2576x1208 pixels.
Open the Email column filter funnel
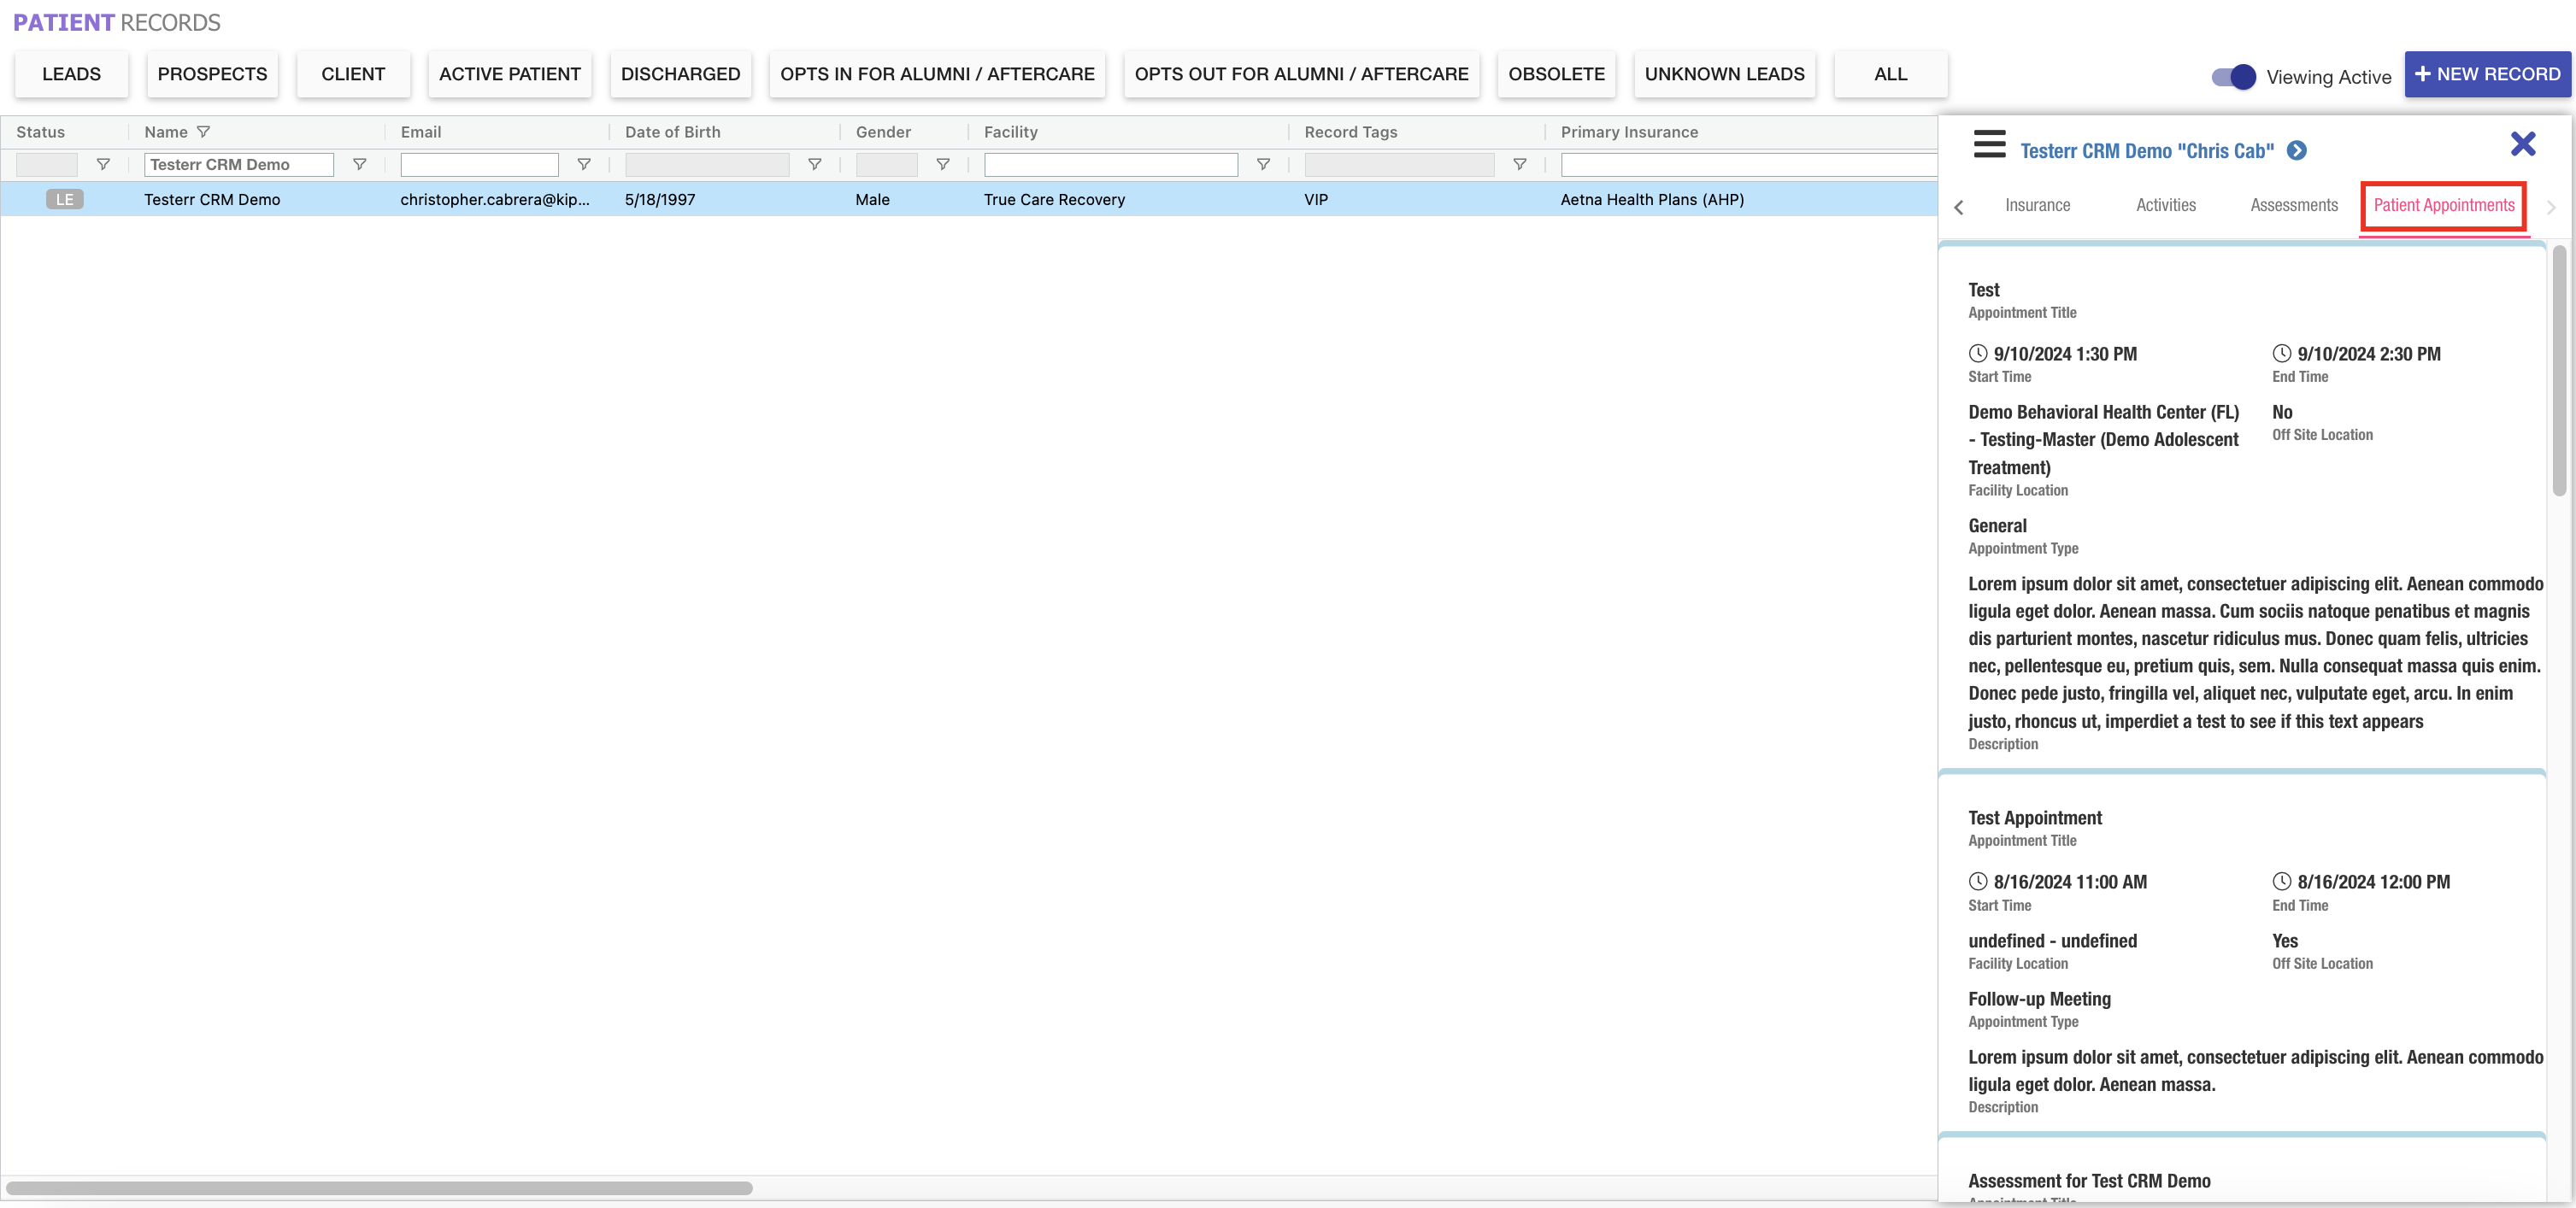point(584,165)
